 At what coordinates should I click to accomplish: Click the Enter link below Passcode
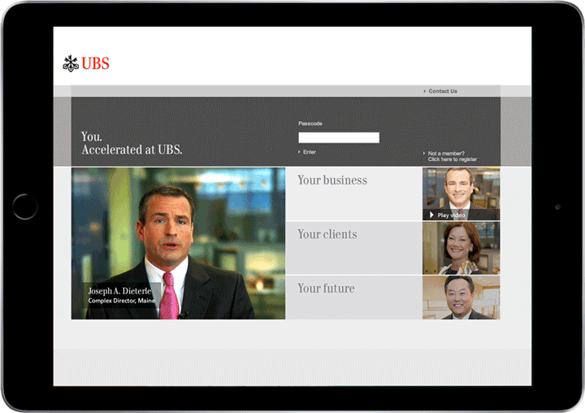tap(307, 152)
